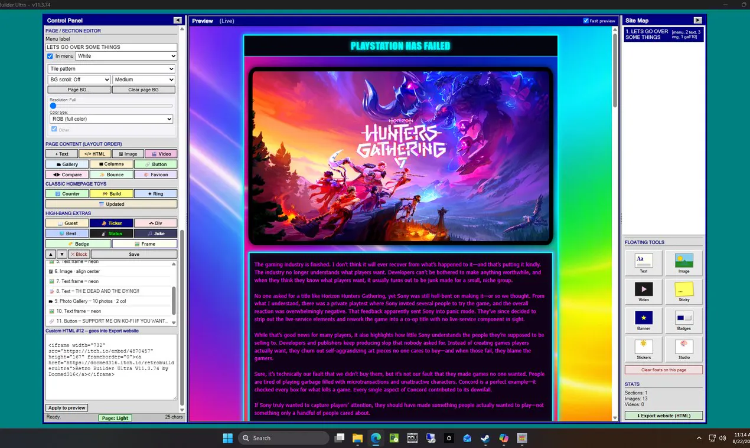The width and height of the screenshot is (750, 448).
Task: Click the taskbar Search box
Action: [x=283, y=438]
